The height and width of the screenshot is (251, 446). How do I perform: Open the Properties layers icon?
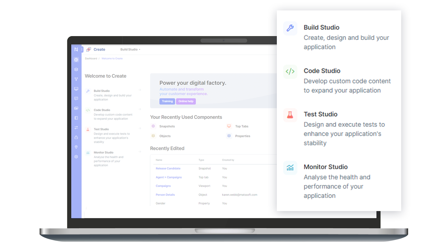point(229,136)
